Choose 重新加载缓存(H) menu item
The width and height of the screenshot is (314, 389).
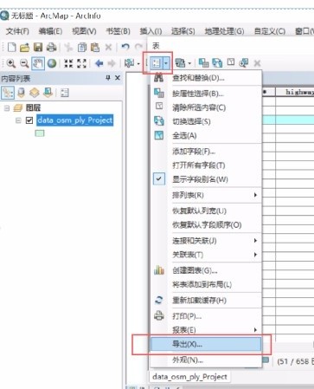[x=206, y=301]
